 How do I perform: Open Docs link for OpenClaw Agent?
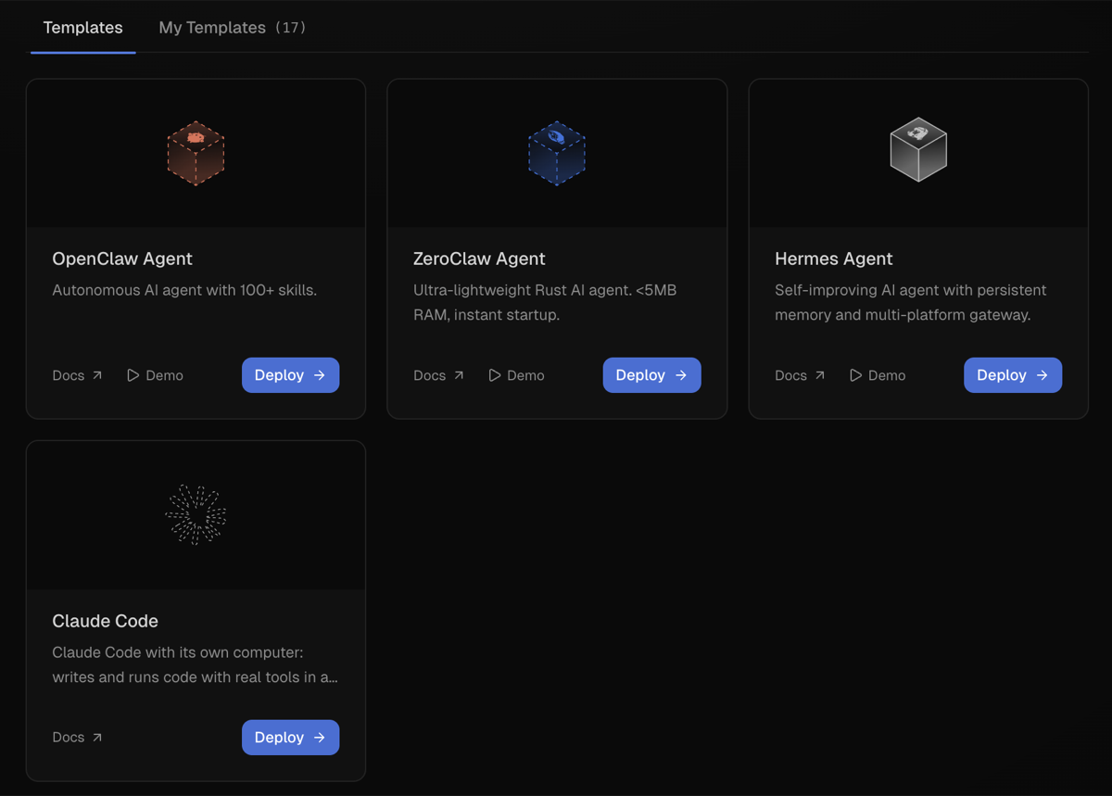[77, 375]
